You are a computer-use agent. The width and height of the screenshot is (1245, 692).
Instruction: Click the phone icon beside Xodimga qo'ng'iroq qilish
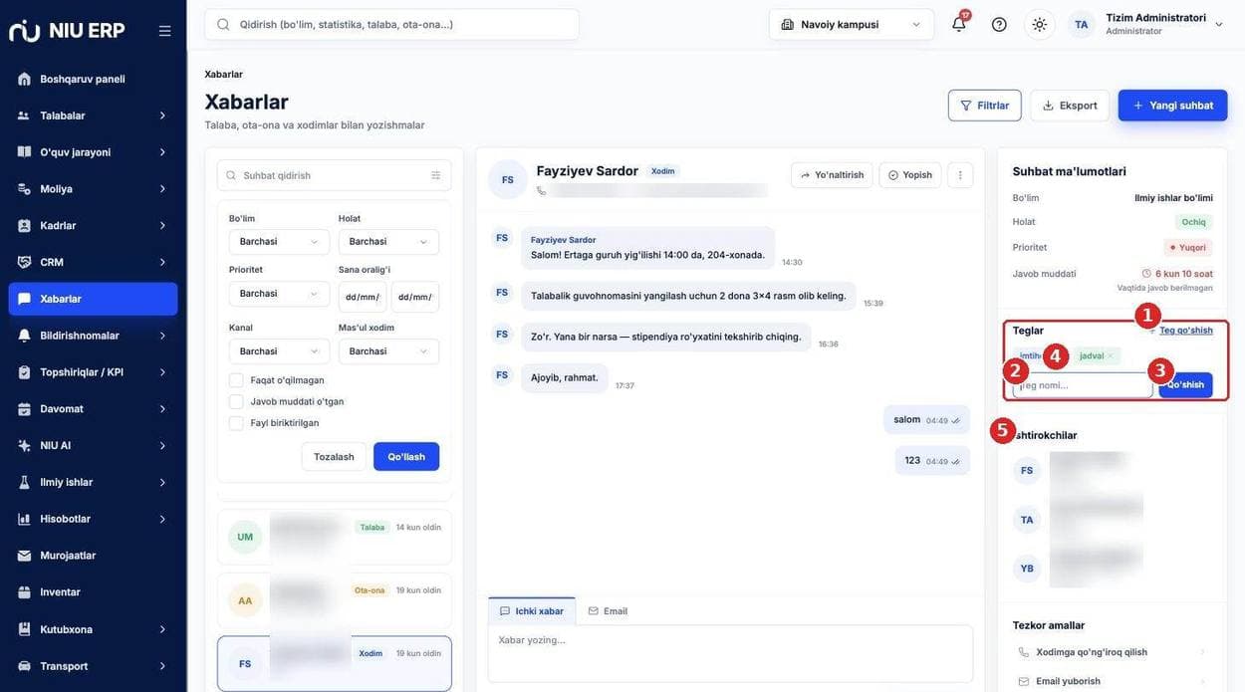pos(1024,652)
